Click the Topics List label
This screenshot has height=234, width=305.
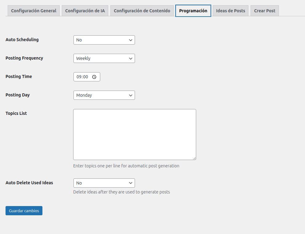16,113
